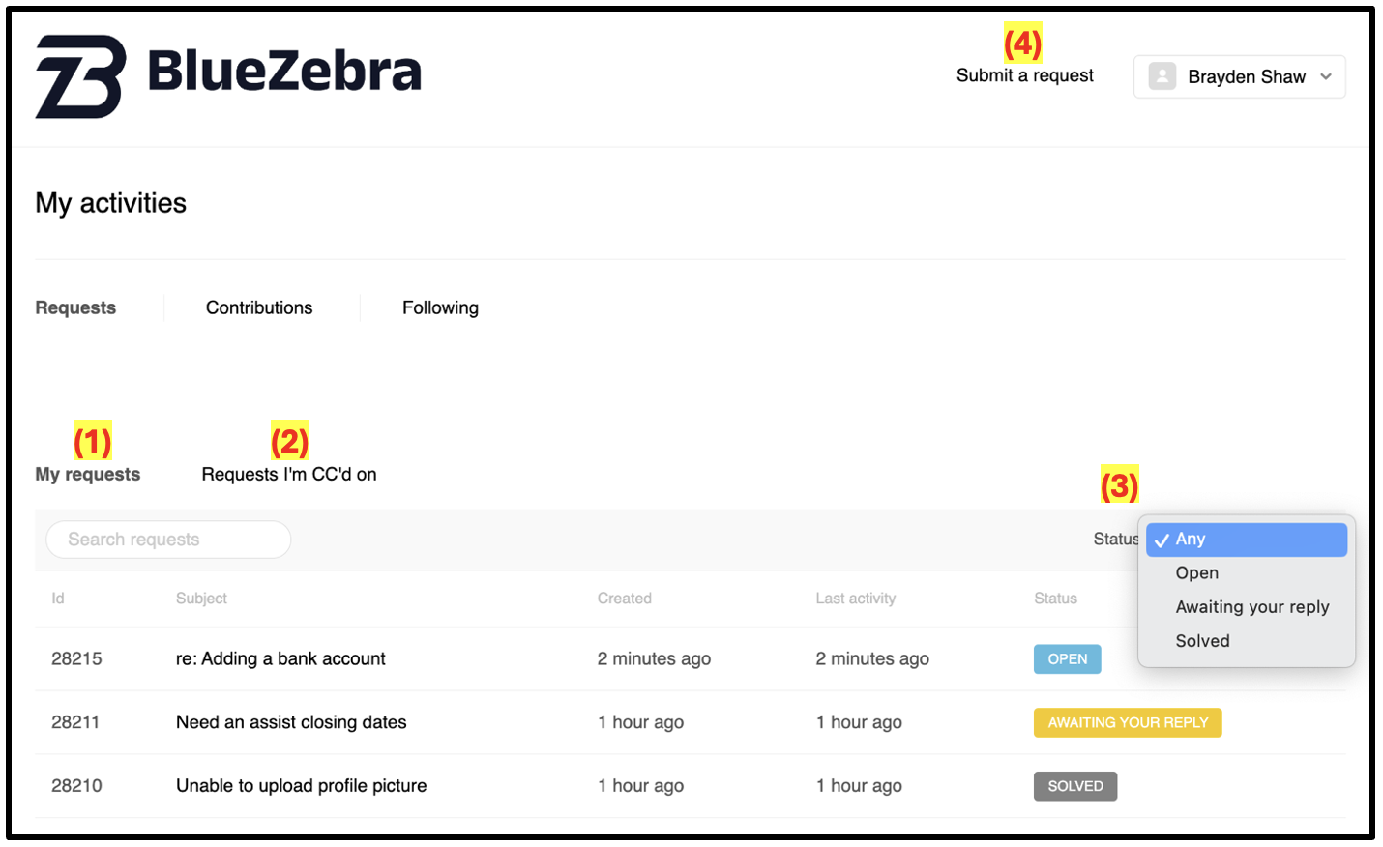Expand the Brayden Shaw profile chevron
Viewport: 1383px width, 847px height.
1326,76
